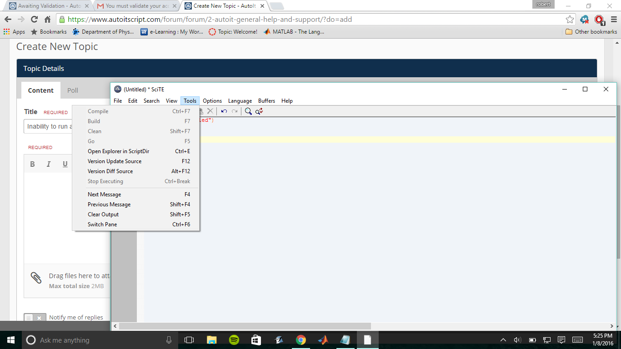The height and width of the screenshot is (349, 621).
Task: Switch to the Poll tab
Action: [x=73, y=90]
